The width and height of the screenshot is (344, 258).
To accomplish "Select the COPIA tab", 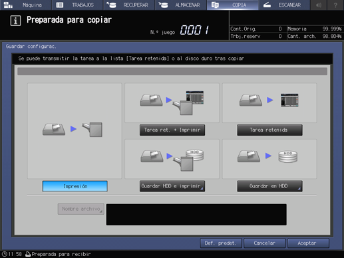I will 232,5.
